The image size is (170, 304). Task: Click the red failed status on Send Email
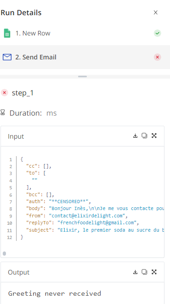pos(158,57)
